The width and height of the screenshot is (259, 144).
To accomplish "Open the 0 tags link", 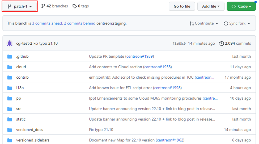I will point(81,6).
